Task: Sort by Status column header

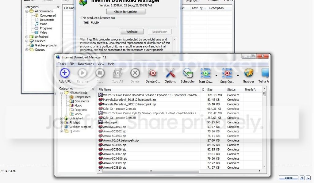Action: 235,90
